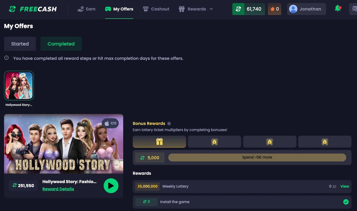Screen dimensions: 357x211
Task: Click the Freecash logo
Action: pyautogui.click(x=33, y=9)
